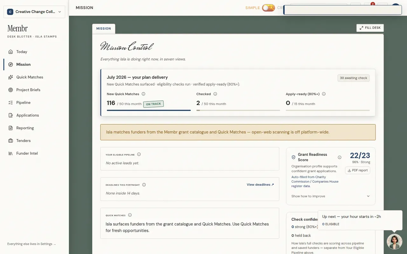This screenshot has width=407, height=254.
Task: Open the Funder Intel library icon
Action: 10,153
